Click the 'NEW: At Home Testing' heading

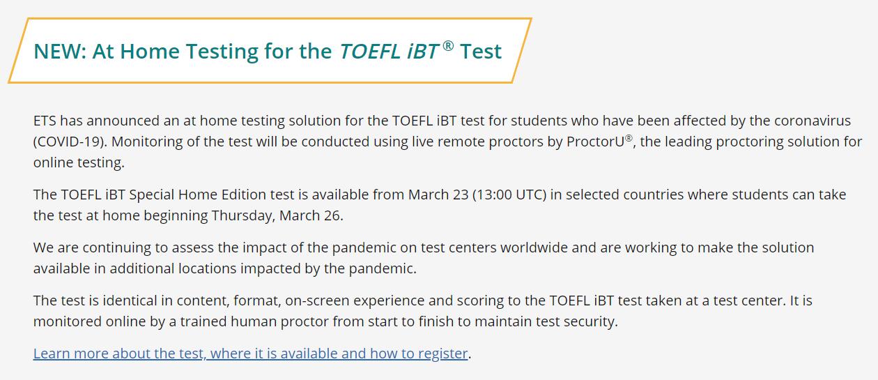pos(183,52)
